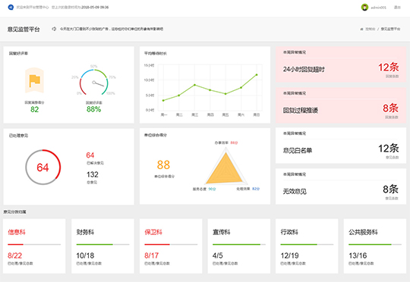Select the 12/19 ratio text

[x=290, y=255]
